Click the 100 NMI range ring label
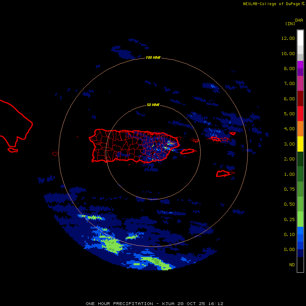Screen dimensions: 306x306 coord(153,57)
